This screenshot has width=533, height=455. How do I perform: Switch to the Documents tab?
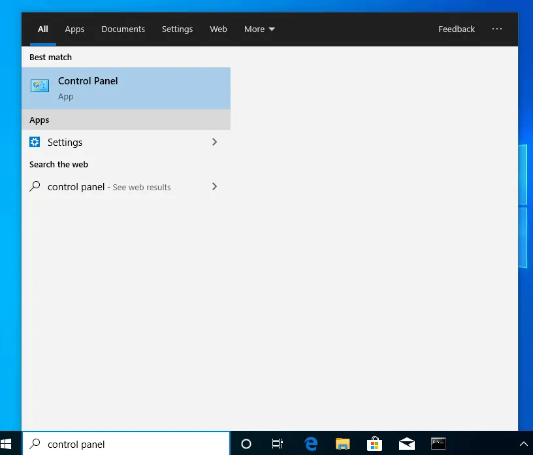point(123,29)
